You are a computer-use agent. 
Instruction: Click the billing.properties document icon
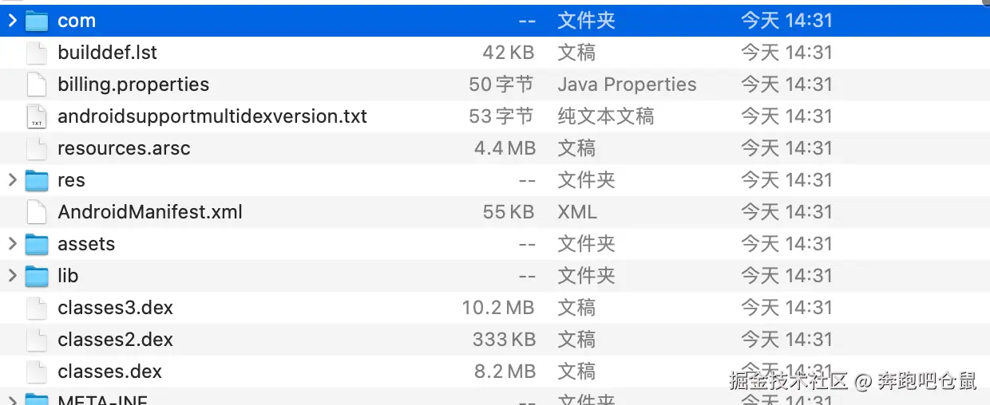point(37,85)
